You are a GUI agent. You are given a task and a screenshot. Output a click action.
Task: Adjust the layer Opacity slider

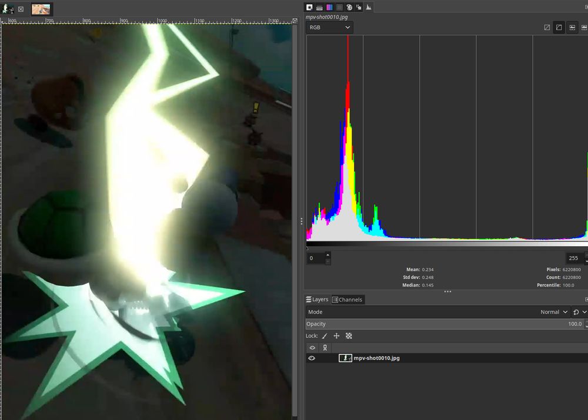coord(445,324)
